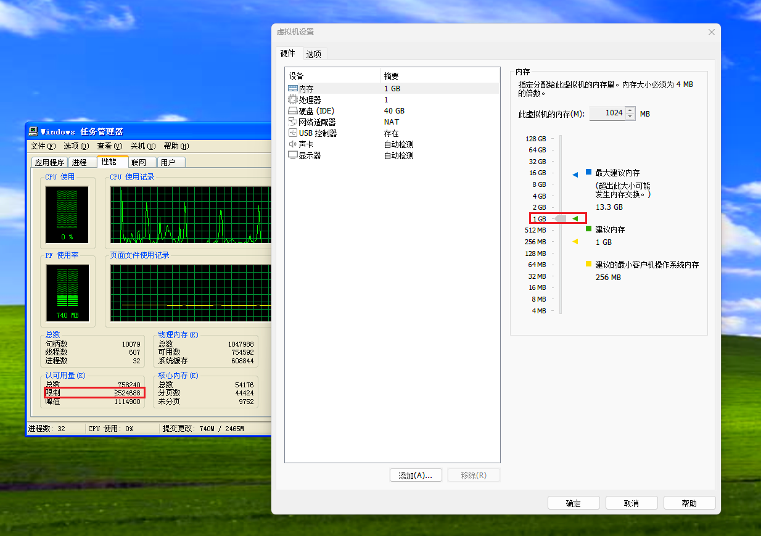
Task: Click the 40 GB hard disk summary
Action: click(x=394, y=111)
